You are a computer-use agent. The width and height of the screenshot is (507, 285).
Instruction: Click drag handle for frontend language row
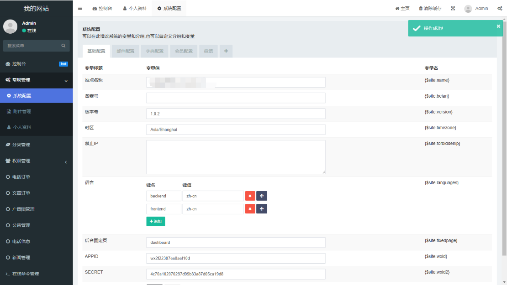pos(262,209)
